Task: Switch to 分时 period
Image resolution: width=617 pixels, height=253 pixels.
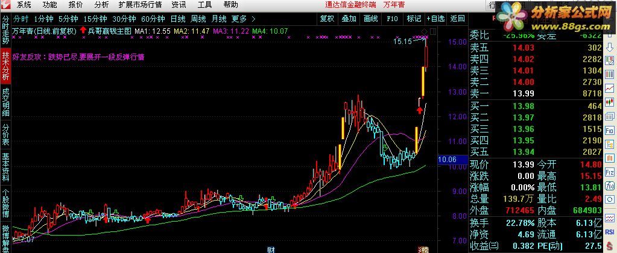Action: click(21, 19)
